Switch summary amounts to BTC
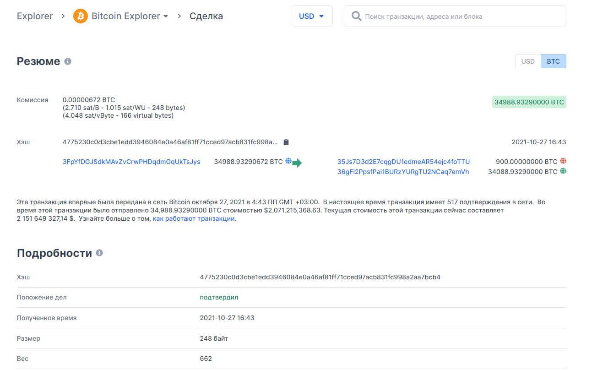592x370 pixels. [x=553, y=61]
